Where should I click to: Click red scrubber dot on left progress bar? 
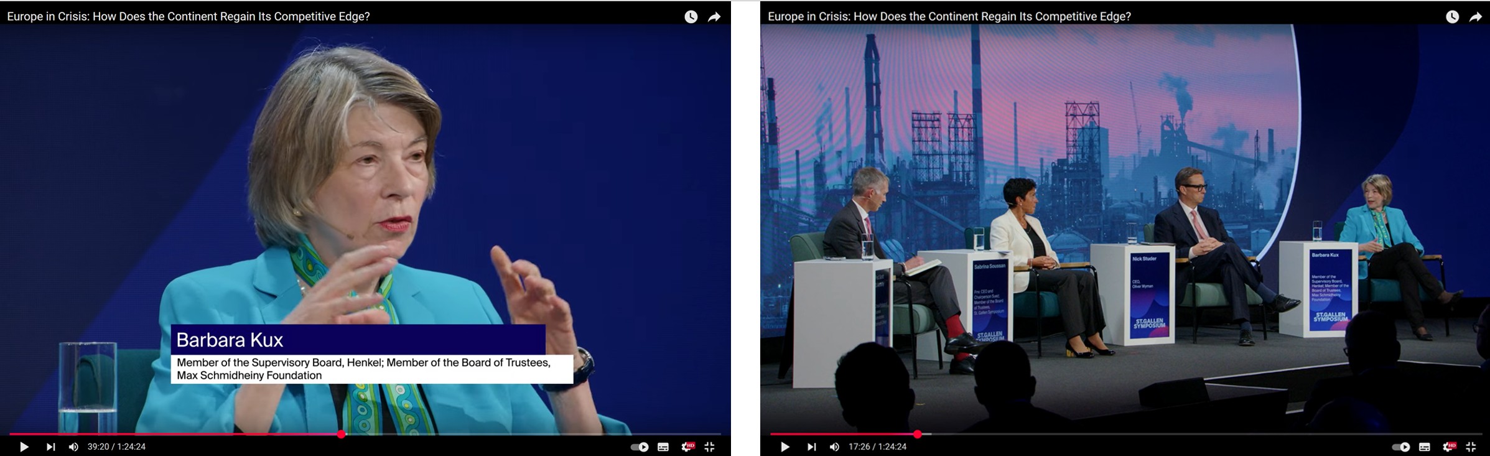click(x=341, y=434)
